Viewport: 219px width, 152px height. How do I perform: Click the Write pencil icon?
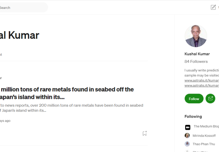click(x=213, y=7)
